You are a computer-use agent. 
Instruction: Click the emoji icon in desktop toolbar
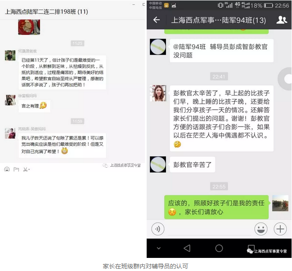point(7,169)
